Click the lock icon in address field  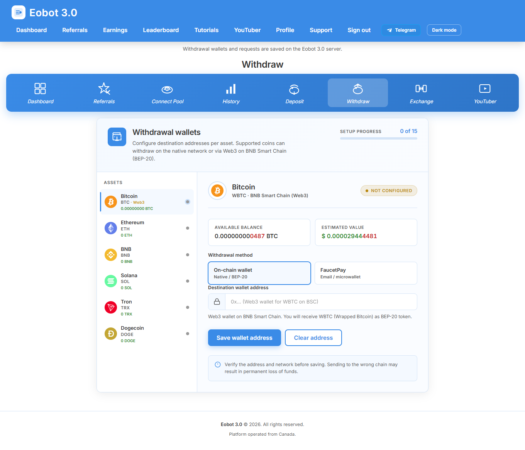tap(217, 302)
